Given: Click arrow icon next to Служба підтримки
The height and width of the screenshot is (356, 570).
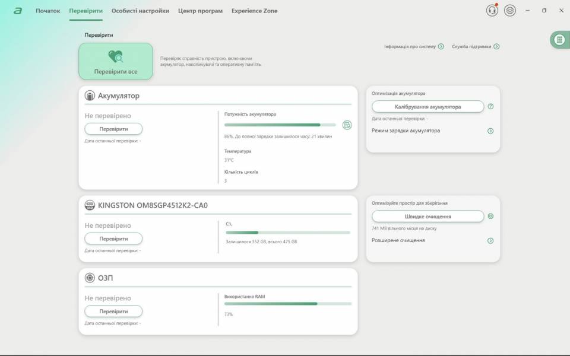Looking at the screenshot, I should (x=496, y=46).
